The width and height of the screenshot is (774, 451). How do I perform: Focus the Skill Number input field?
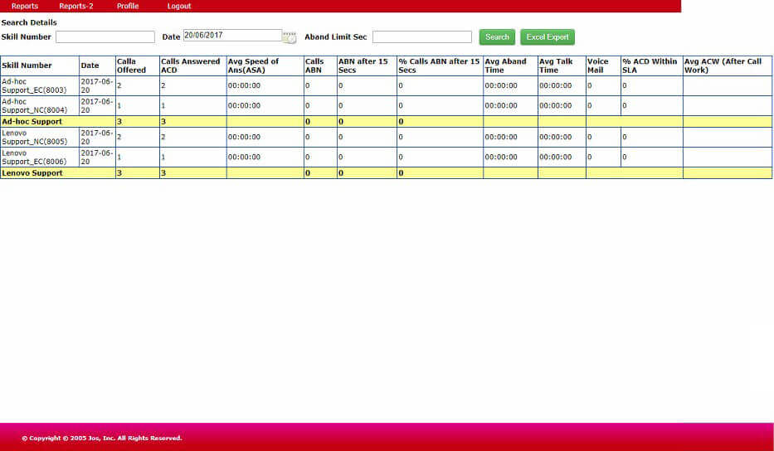(x=105, y=37)
